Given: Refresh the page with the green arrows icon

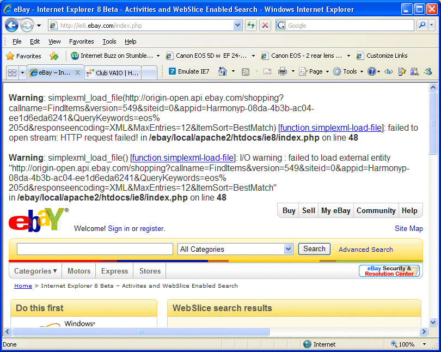Looking at the screenshot, I should [x=251, y=26].
